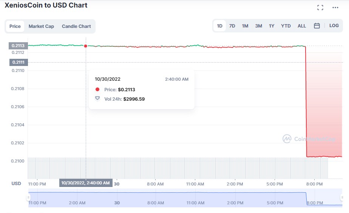Click the 0.2111 highlighted axis label

[19, 62]
